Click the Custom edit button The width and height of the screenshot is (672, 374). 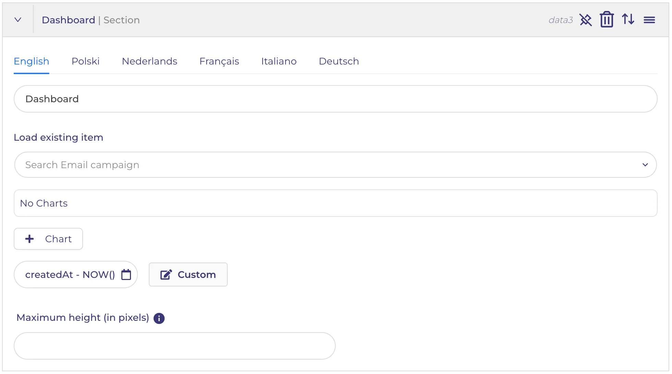click(x=188, y=274)
